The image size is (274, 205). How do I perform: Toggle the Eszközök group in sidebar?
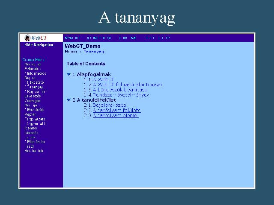[x=34, y=110]
